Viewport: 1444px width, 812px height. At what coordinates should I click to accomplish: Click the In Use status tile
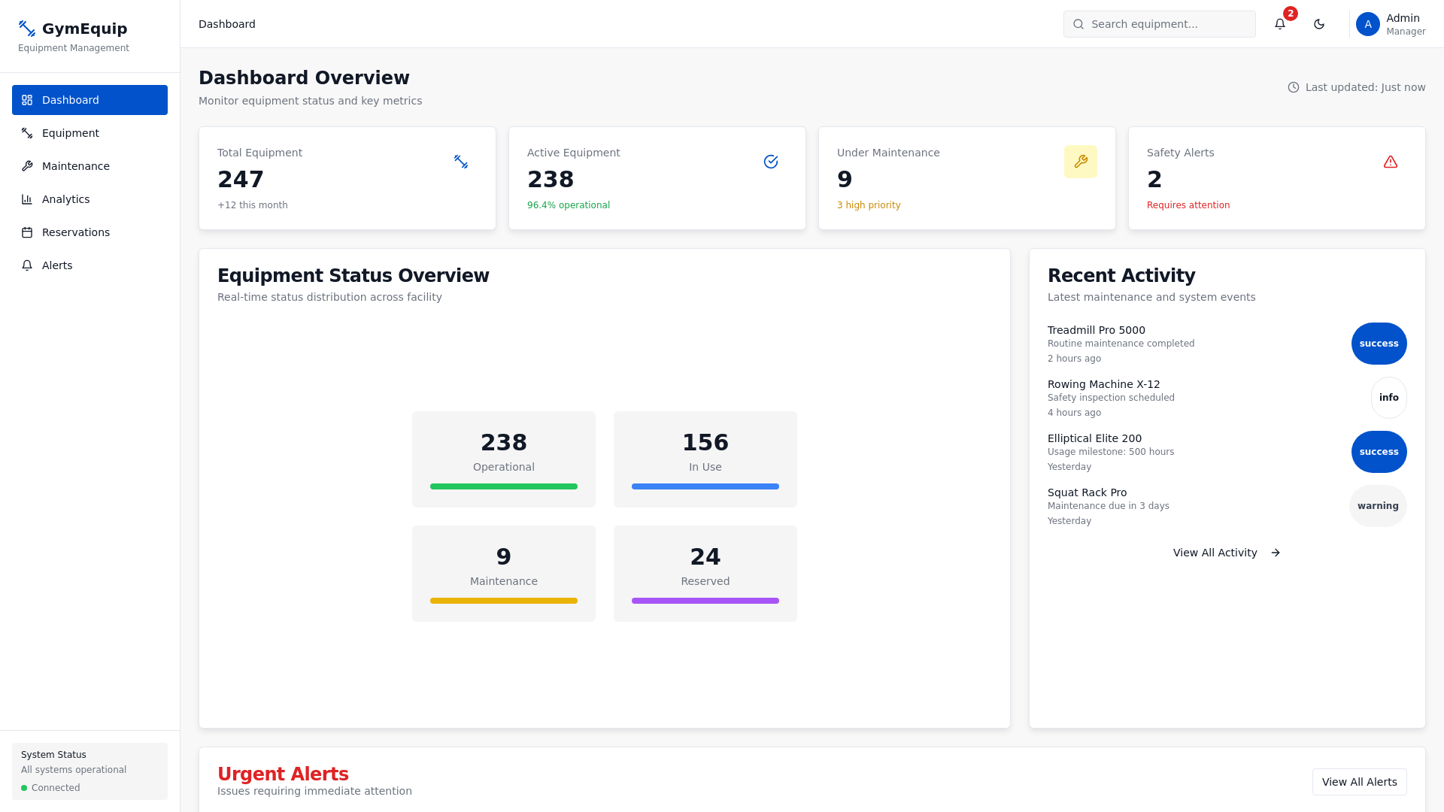click(705, 459)
